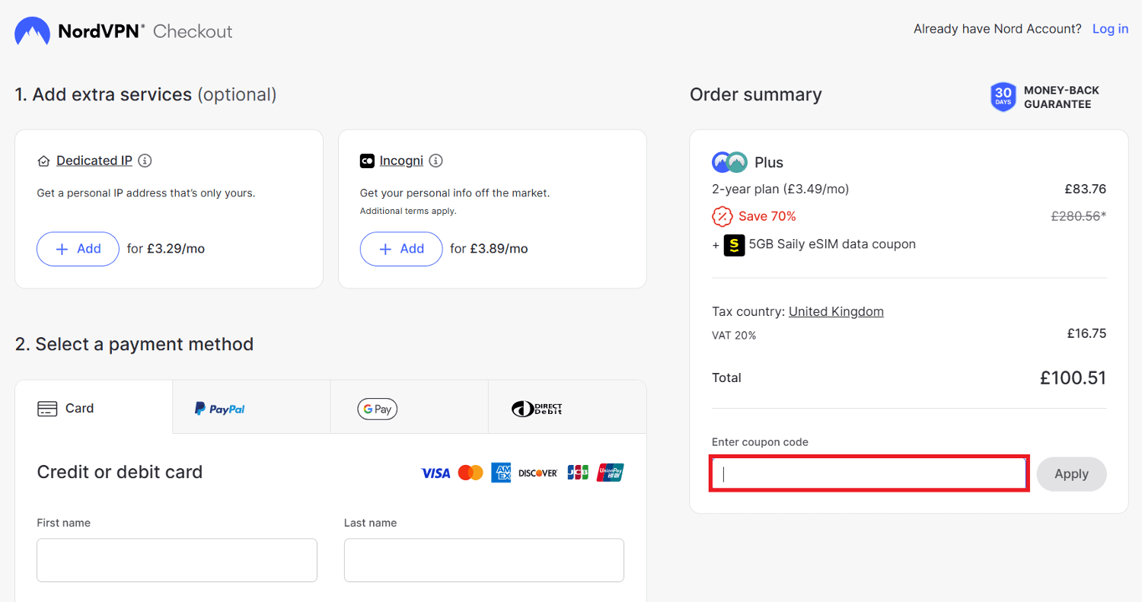Click the Additional terms apply text
The image size is (1142, 602).
coord(408,211)
